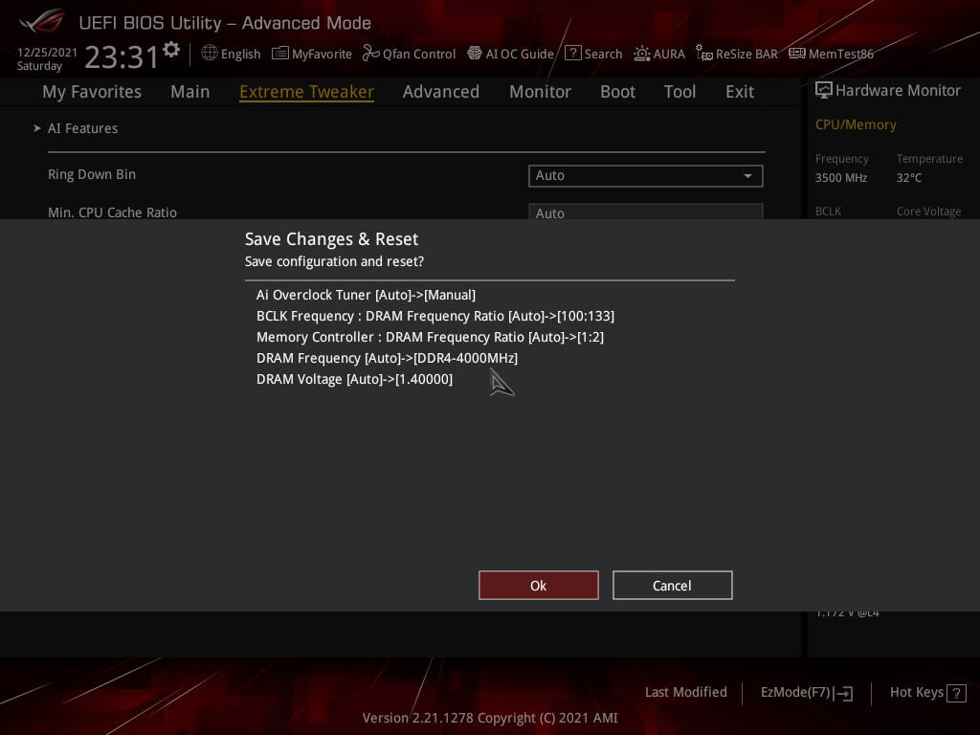View the Last Modified settings
980x735 pixels.
pos(685,692)
